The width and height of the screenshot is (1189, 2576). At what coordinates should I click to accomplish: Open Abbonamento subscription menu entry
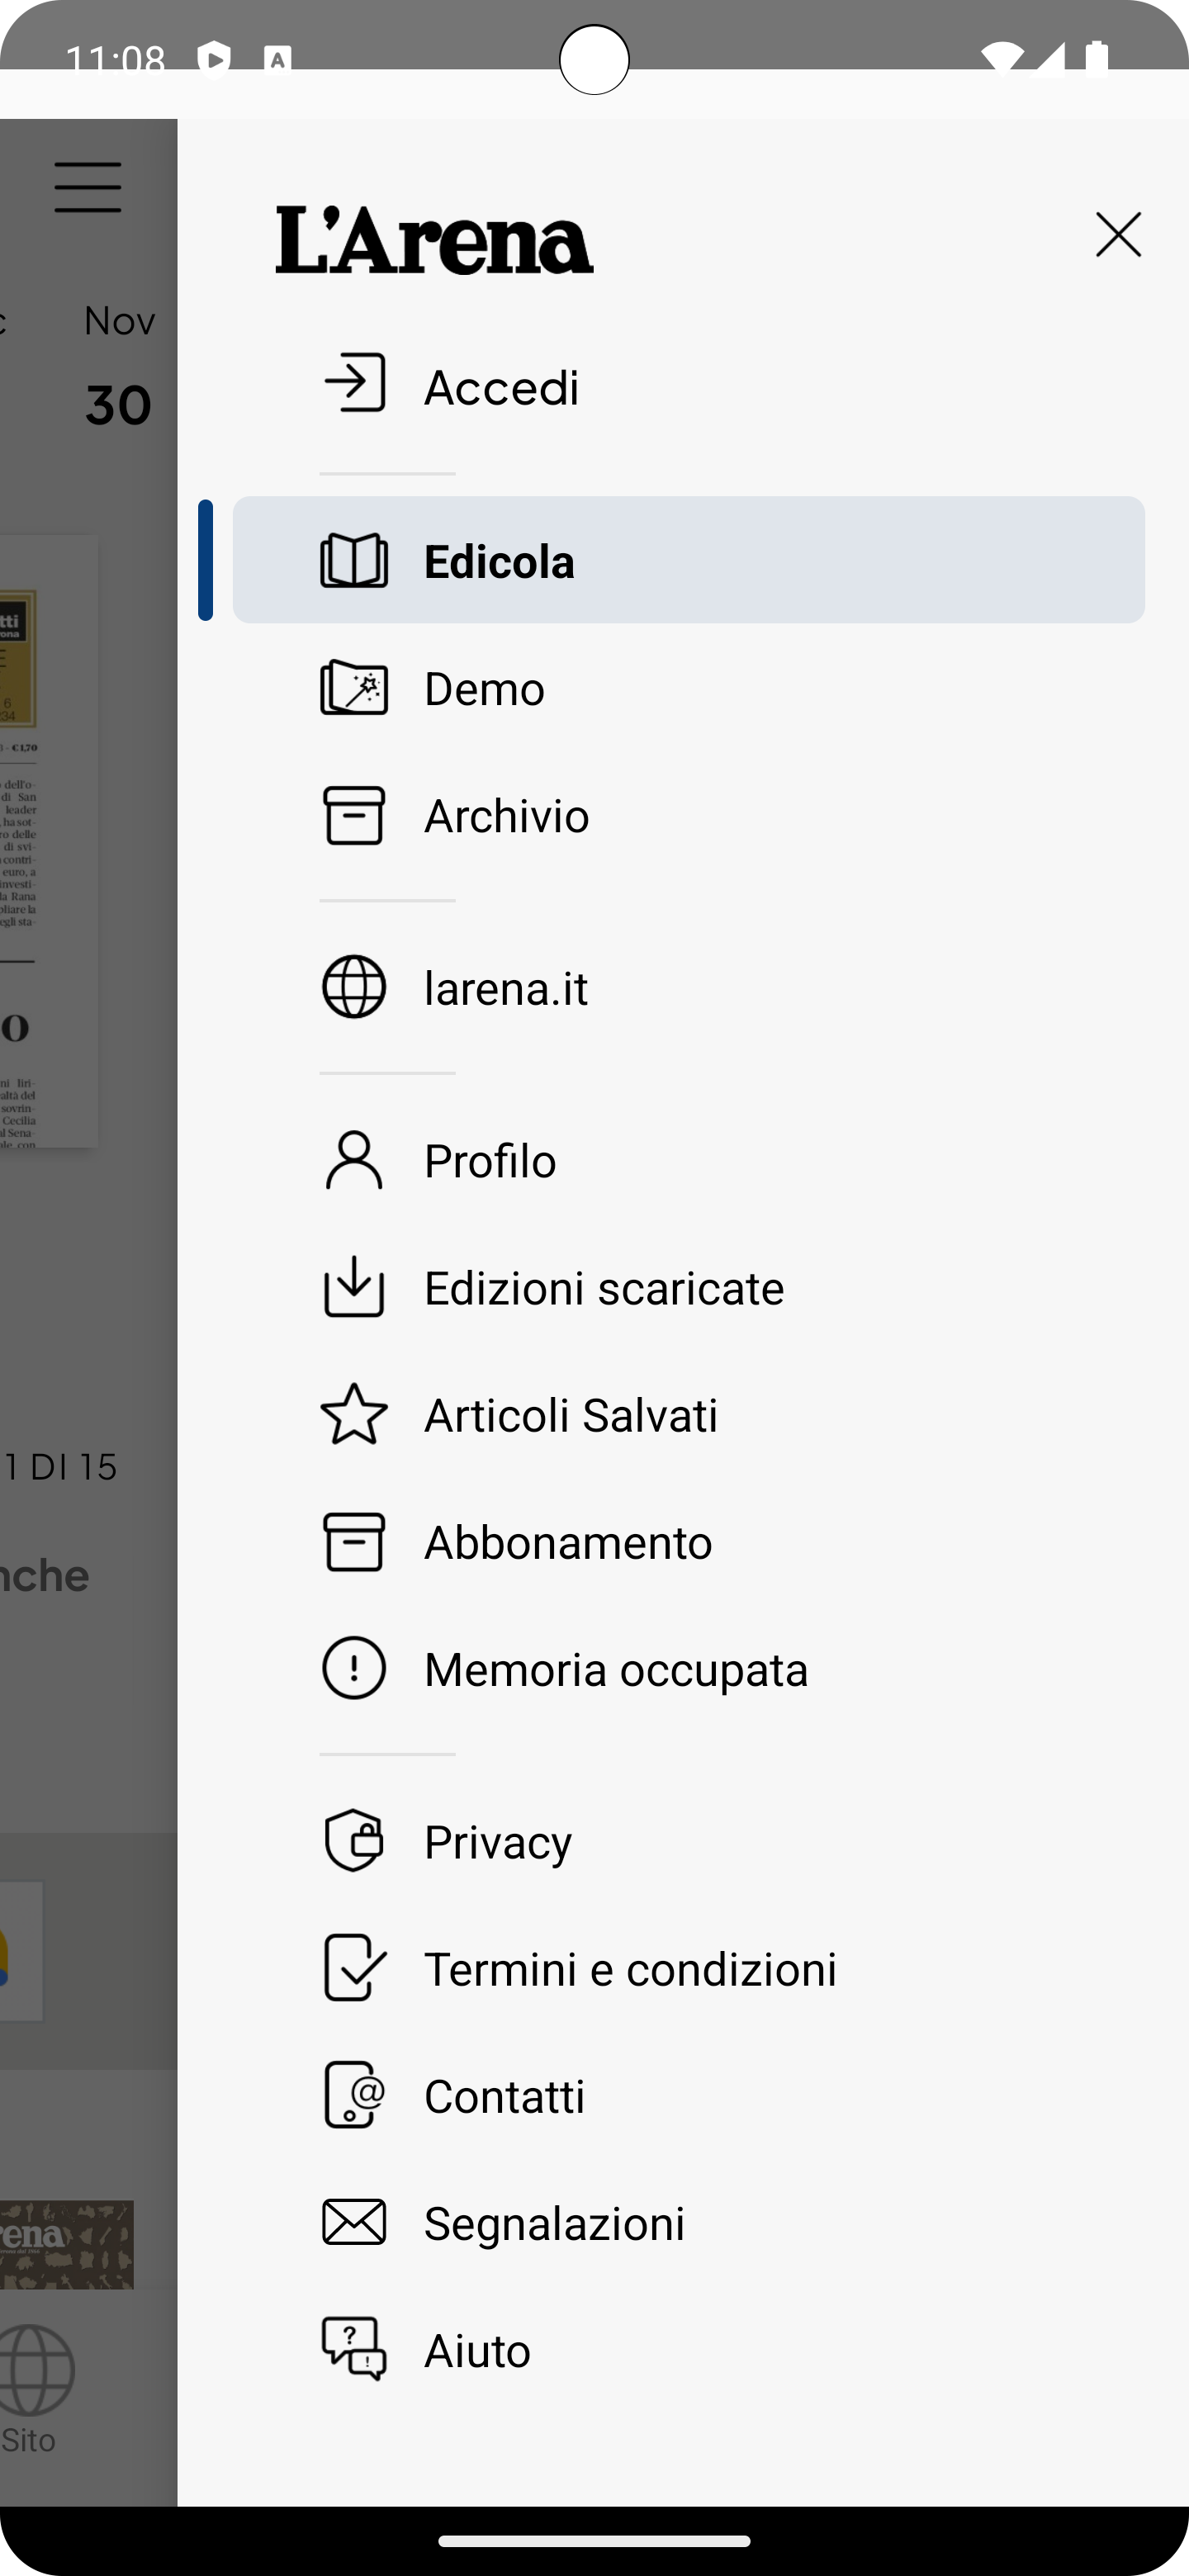click(567, 1542)
